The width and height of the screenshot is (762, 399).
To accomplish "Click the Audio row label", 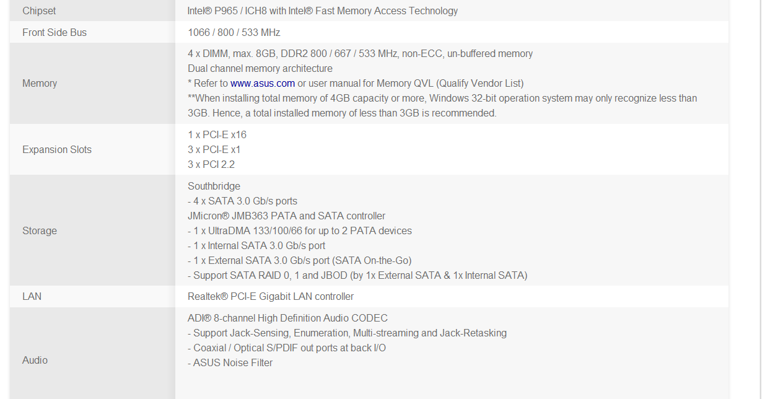I will click(35, 360).
